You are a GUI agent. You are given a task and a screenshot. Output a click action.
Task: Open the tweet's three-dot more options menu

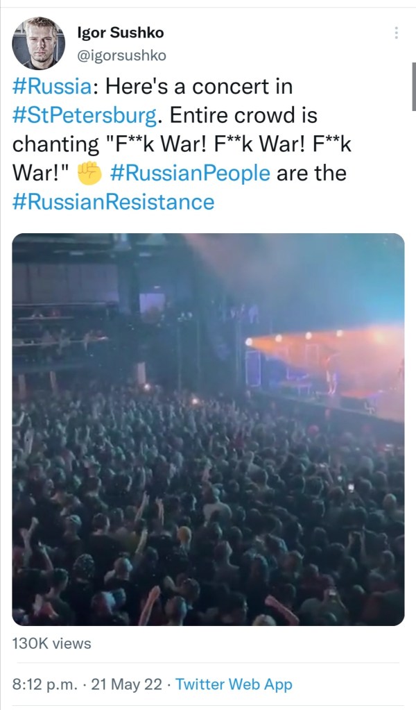click(x=397, y=33)
